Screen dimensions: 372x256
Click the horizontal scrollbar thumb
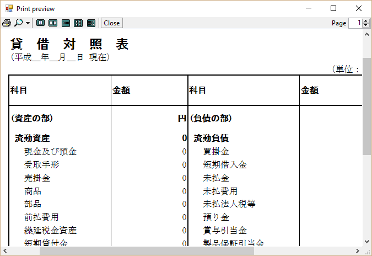point(146,251)
